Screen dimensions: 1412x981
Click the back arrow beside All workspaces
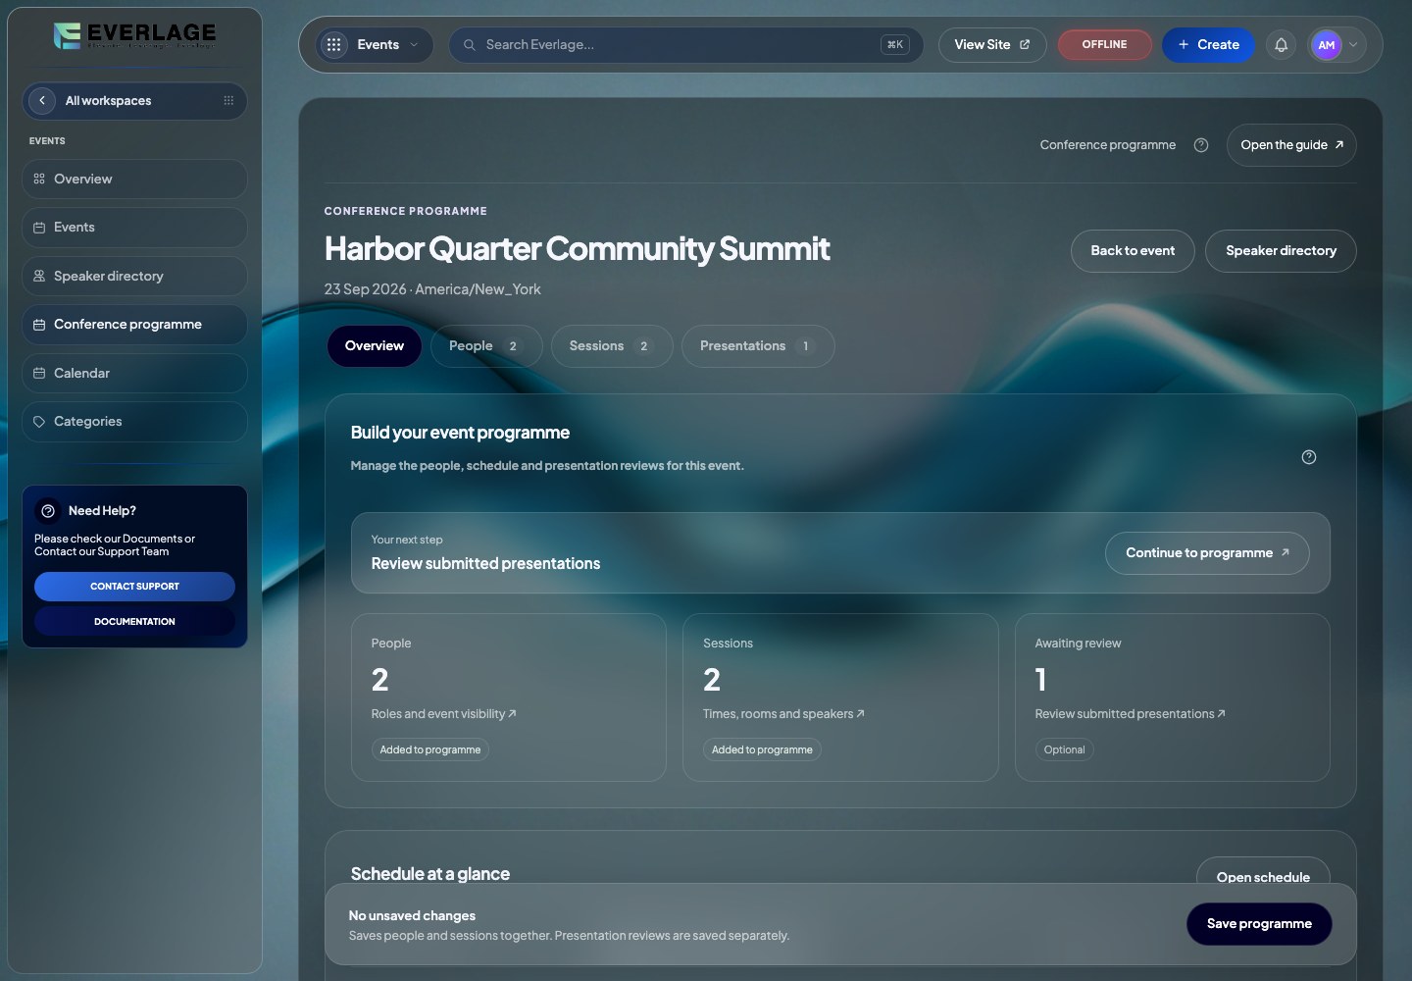(42, 101)
